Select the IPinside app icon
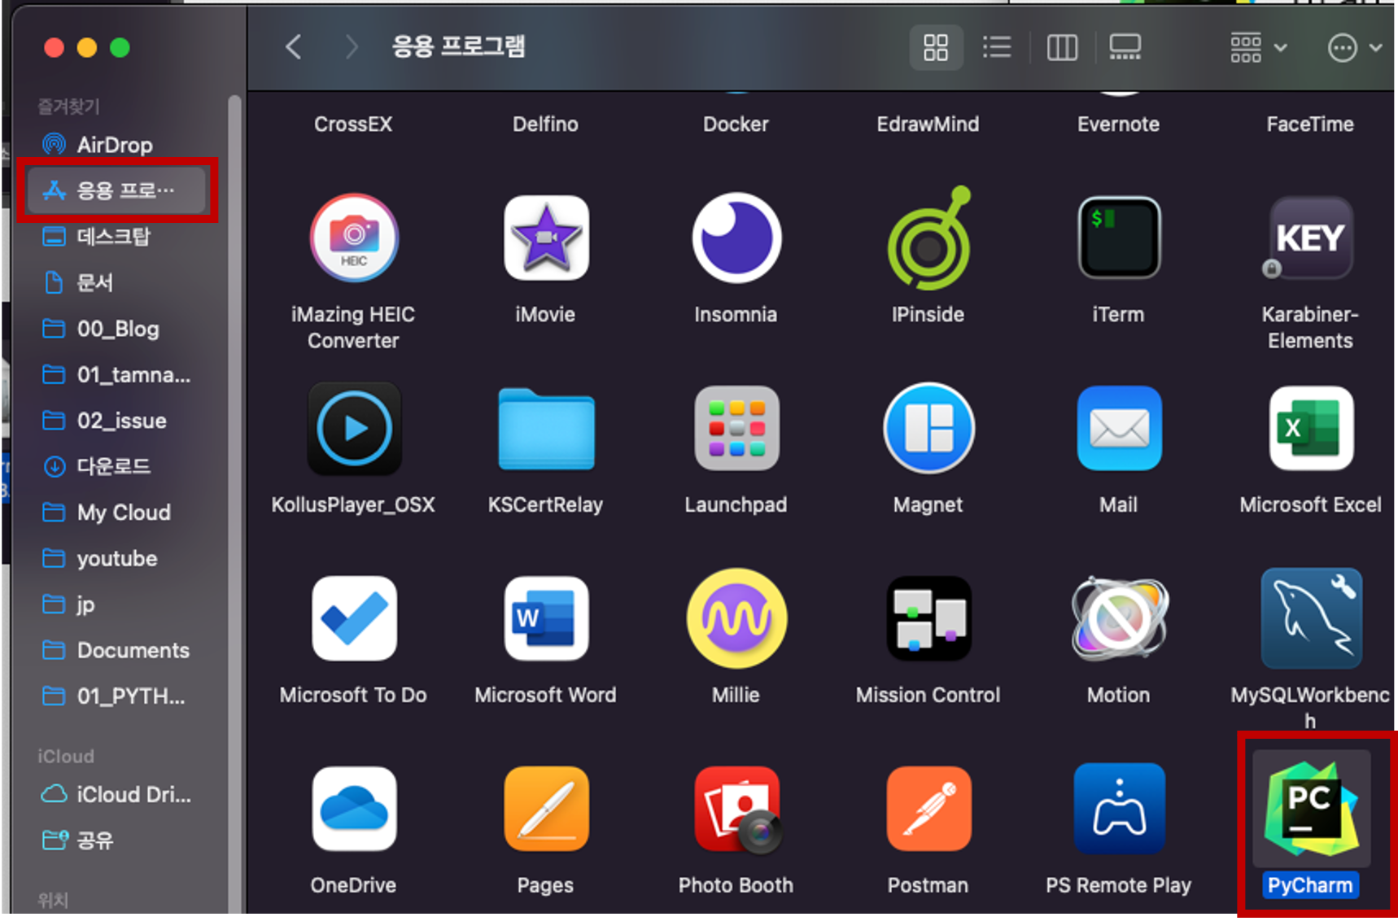 928,238
